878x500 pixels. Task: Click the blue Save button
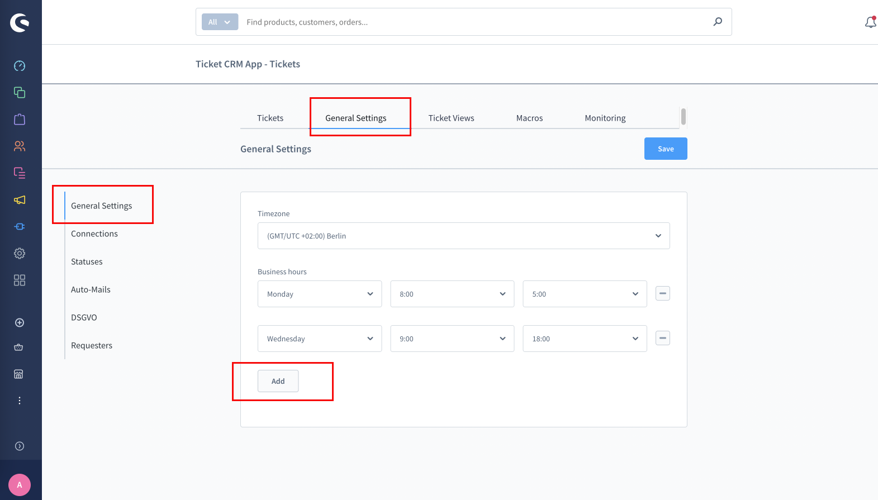[666, 149]
